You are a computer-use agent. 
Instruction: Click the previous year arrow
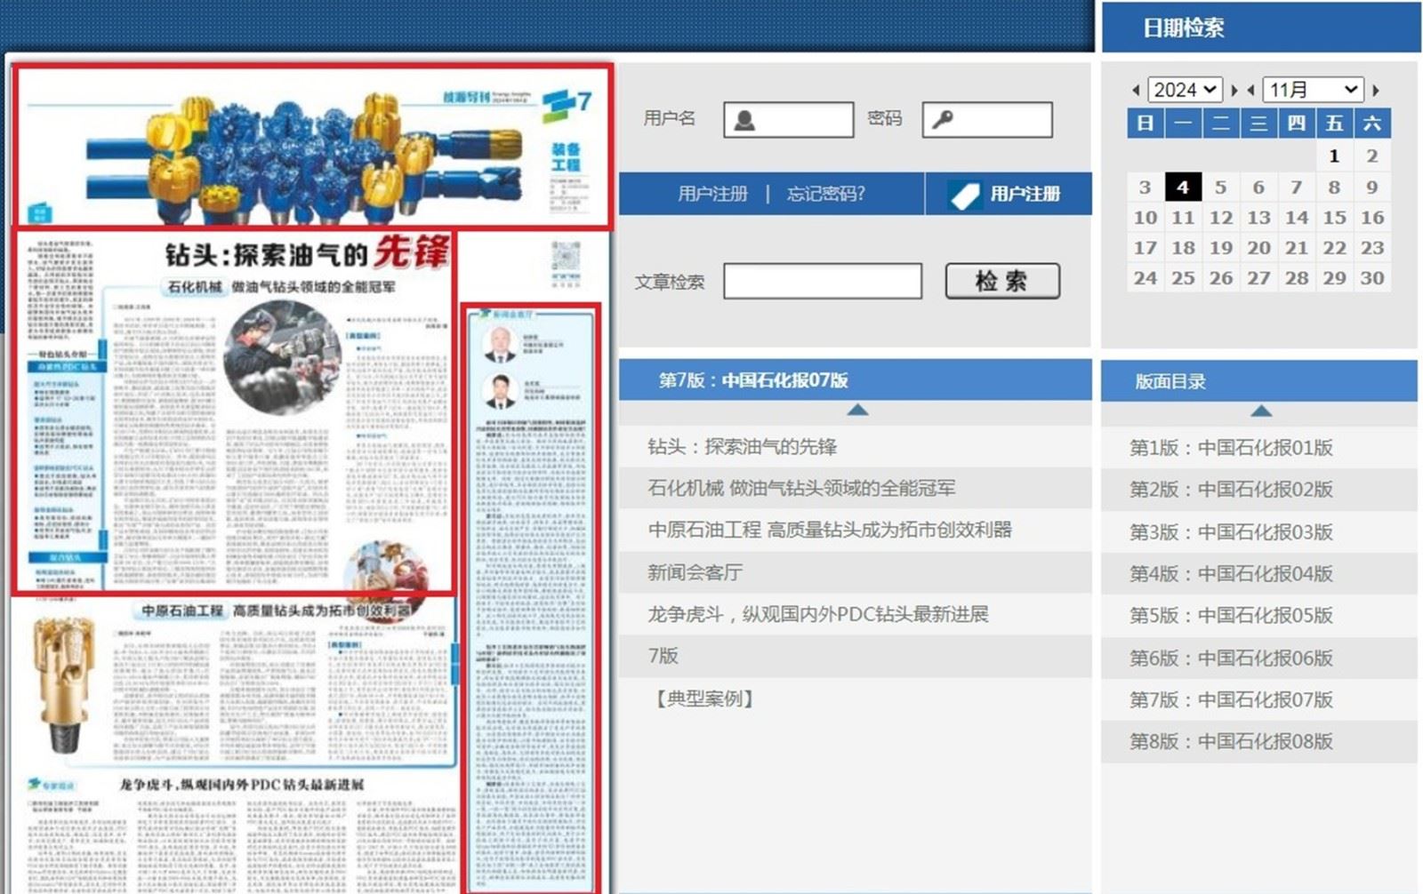[1136, 91]
